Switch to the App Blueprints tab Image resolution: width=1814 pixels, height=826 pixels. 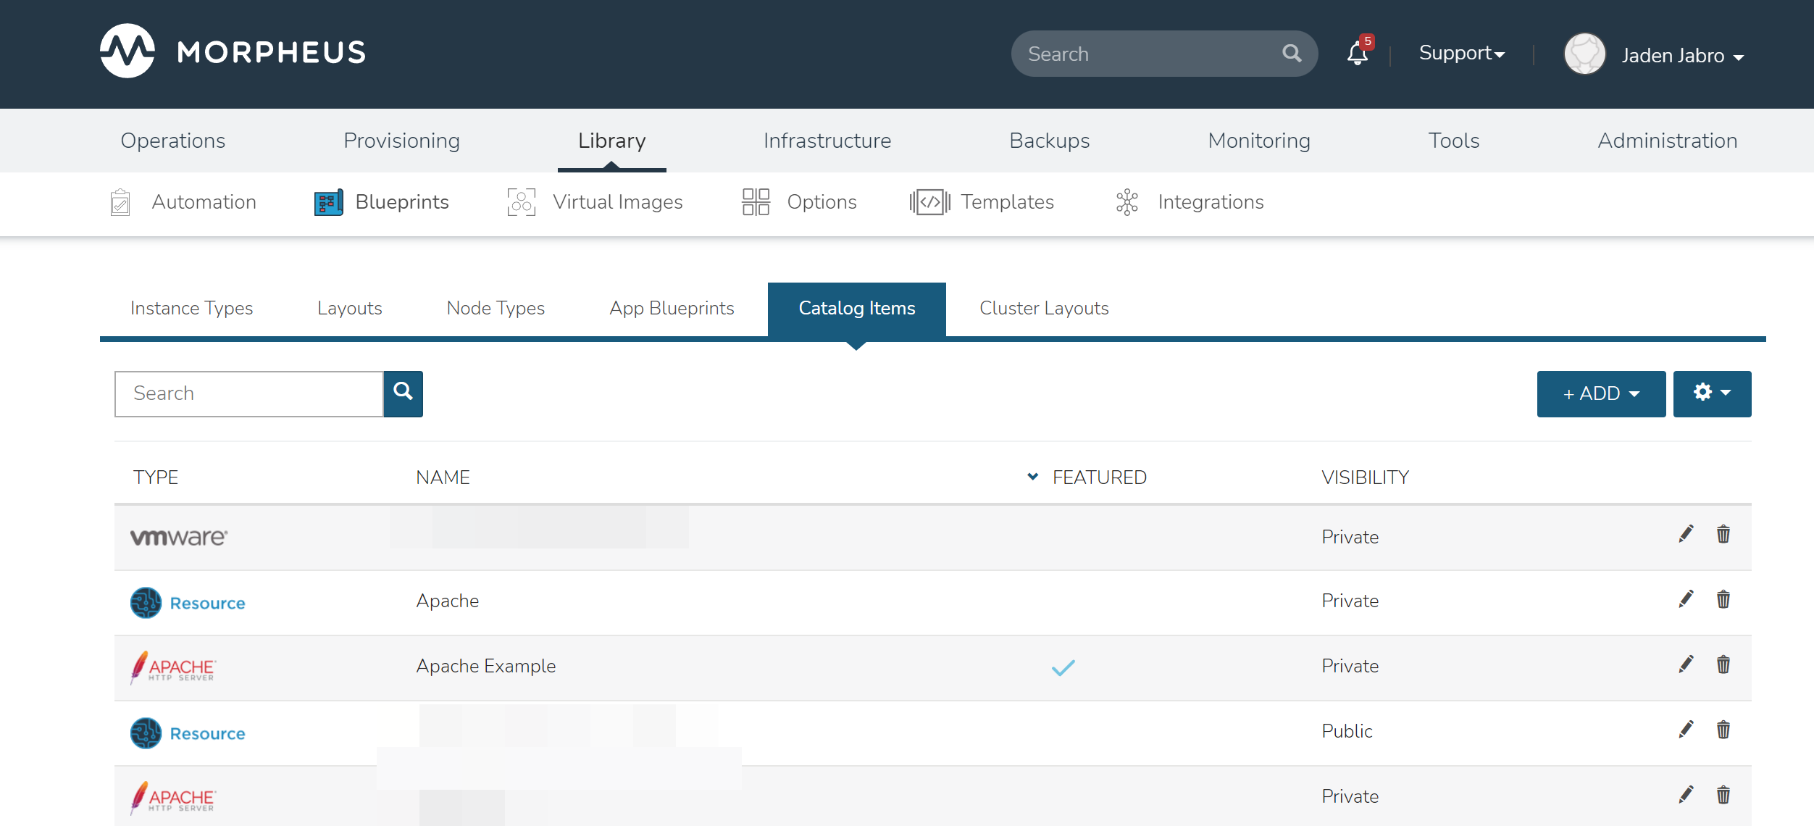coord(672,309)
